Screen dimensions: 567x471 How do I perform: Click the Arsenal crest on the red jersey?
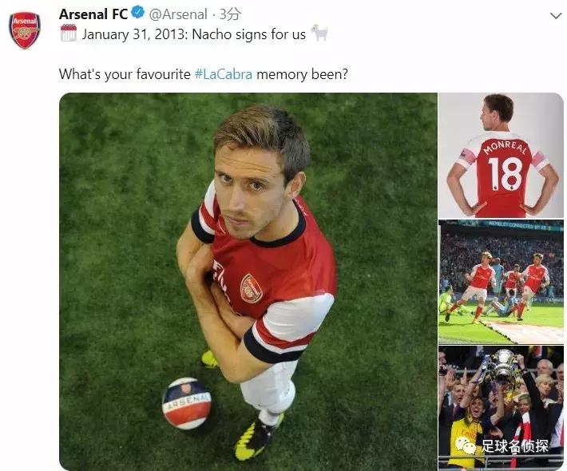(x=251, y=288)
